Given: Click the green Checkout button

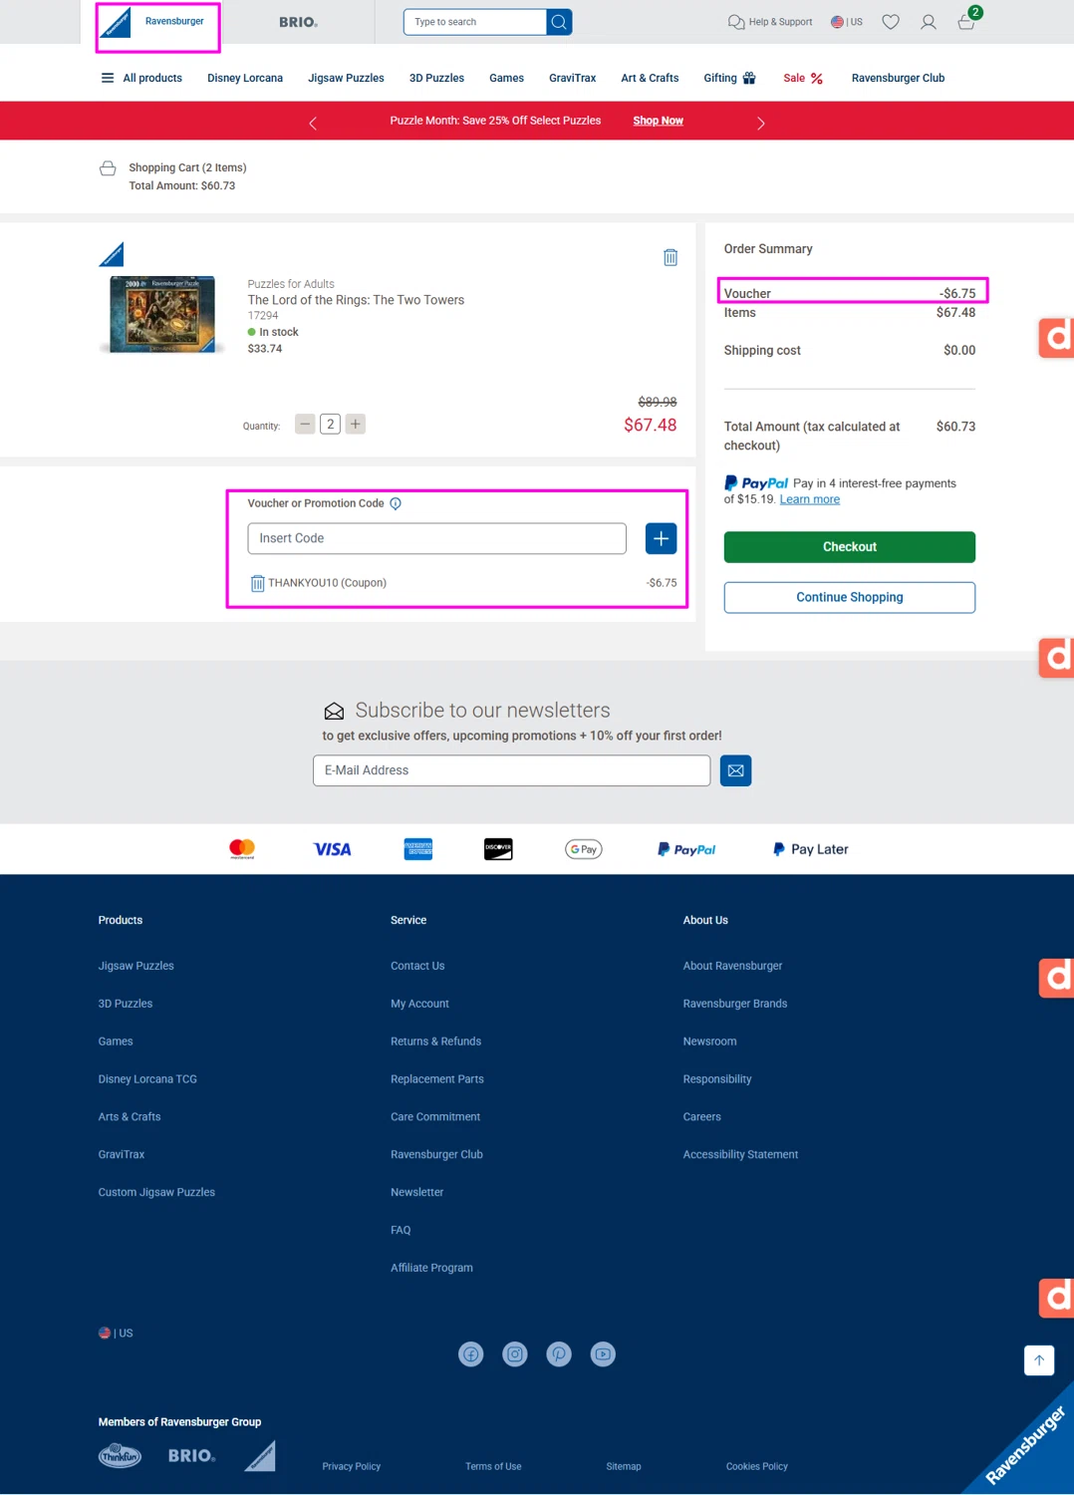Looking at the screenshot, I should click(x=849, y=547).
